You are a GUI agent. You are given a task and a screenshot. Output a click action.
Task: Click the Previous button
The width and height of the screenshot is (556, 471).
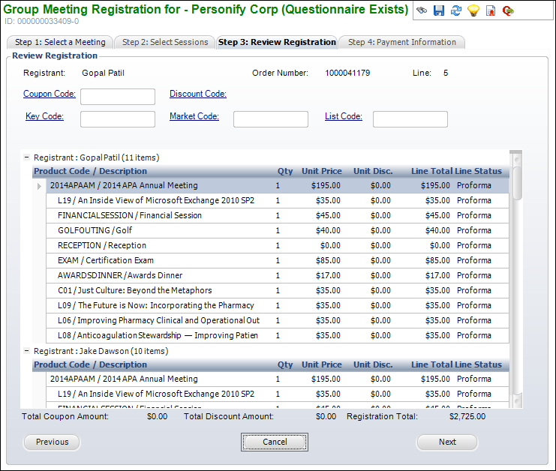52,442
